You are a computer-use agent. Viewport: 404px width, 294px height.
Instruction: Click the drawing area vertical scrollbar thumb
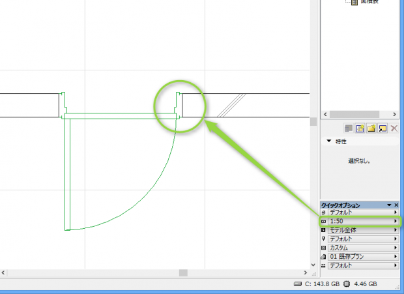(313, 121)
